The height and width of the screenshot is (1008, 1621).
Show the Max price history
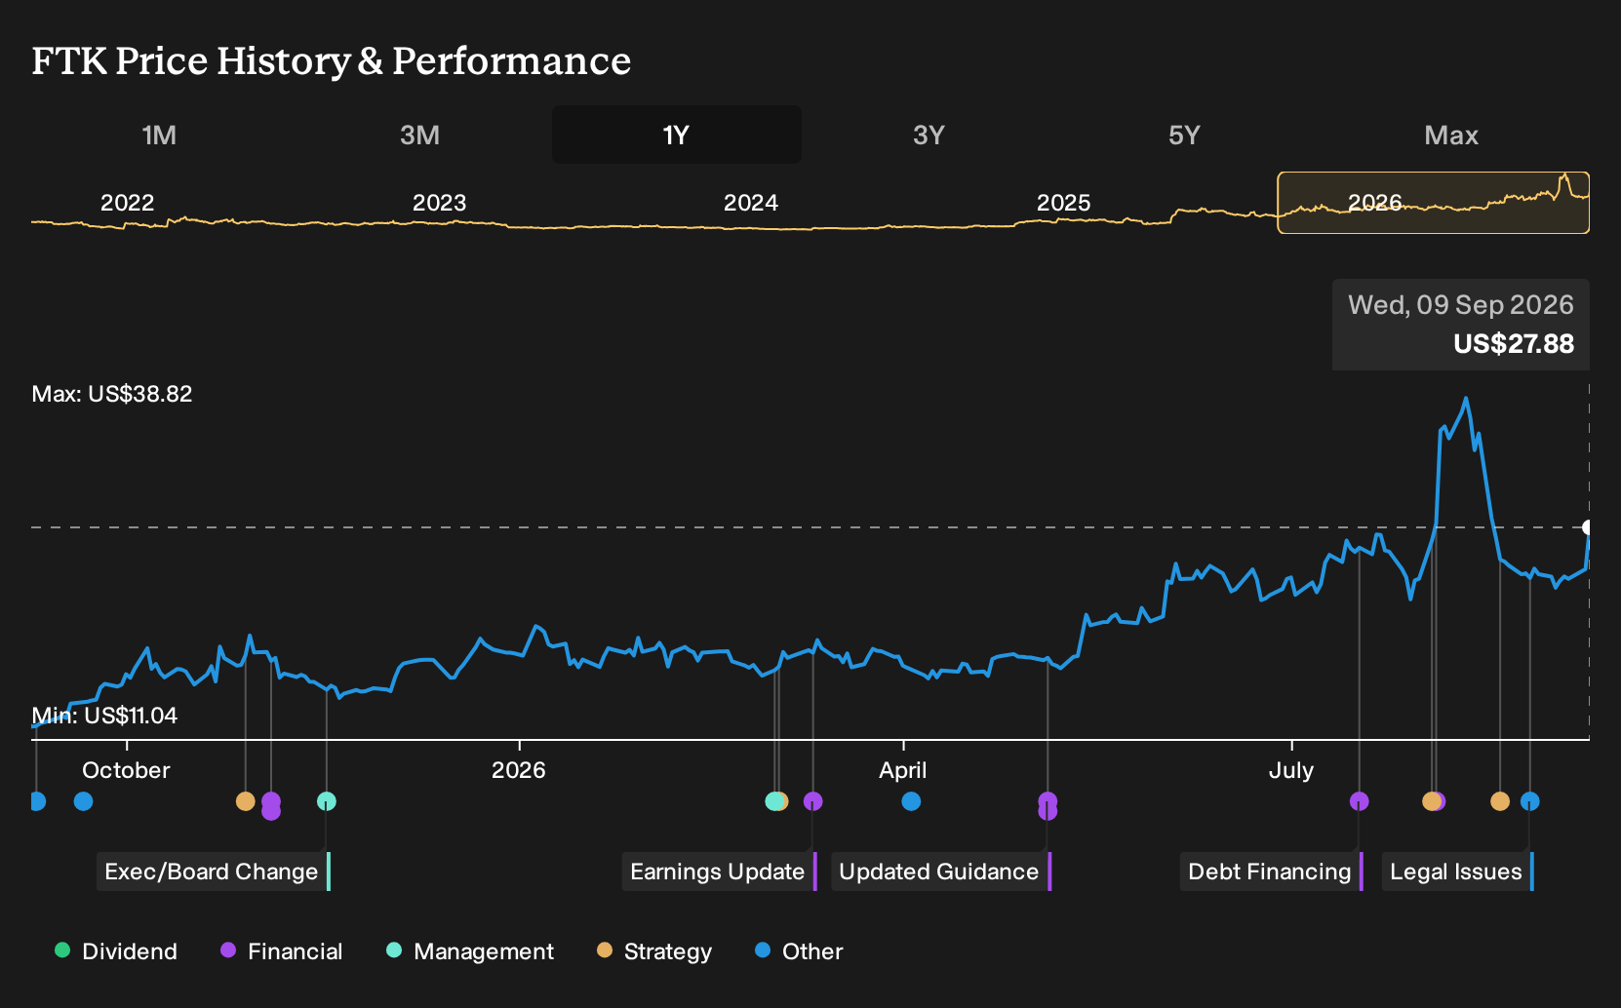(x=1451, y=135)
